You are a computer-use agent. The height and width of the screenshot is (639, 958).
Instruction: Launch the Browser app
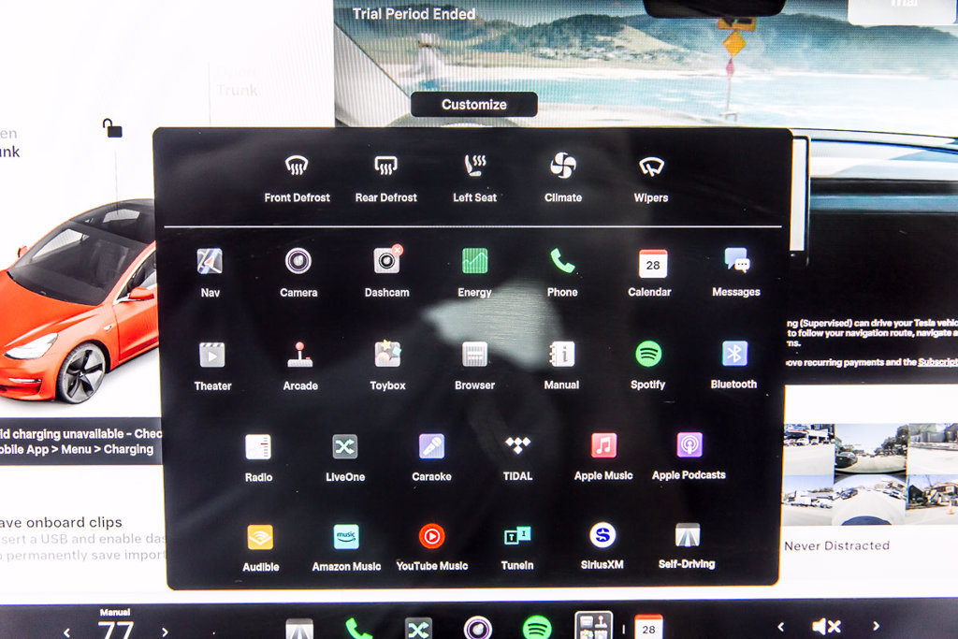click(474, 355)
